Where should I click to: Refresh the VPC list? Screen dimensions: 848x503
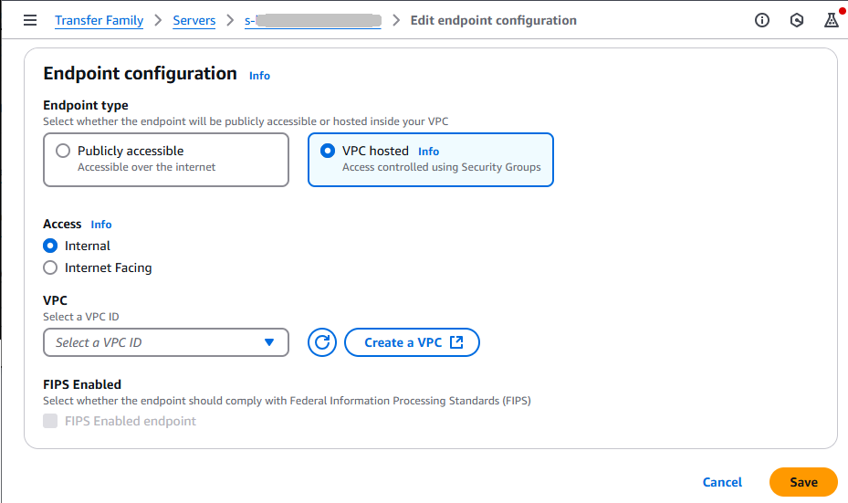322,342
